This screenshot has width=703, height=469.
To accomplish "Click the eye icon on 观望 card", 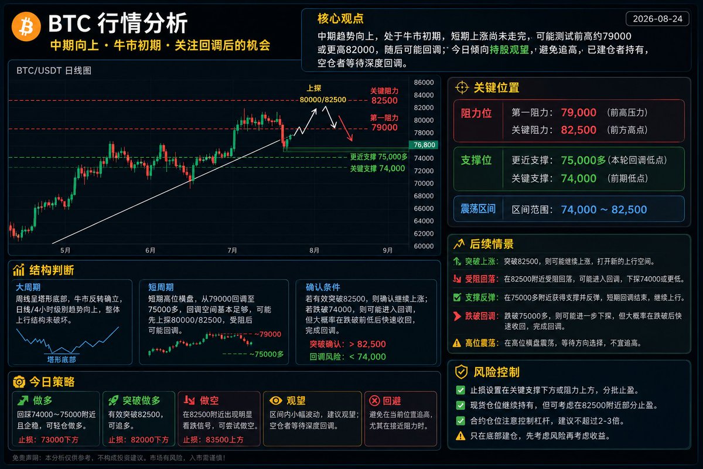I will 275,400.
